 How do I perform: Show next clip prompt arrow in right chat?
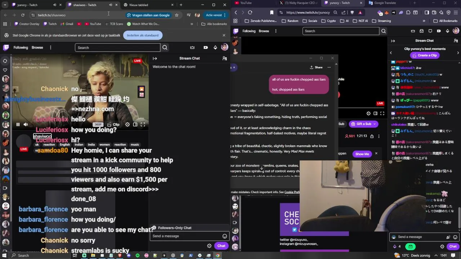click(x=458, y=53)
